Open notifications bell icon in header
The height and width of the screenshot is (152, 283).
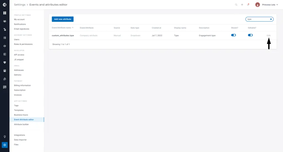pyautogui.click(x=248, y=5)
